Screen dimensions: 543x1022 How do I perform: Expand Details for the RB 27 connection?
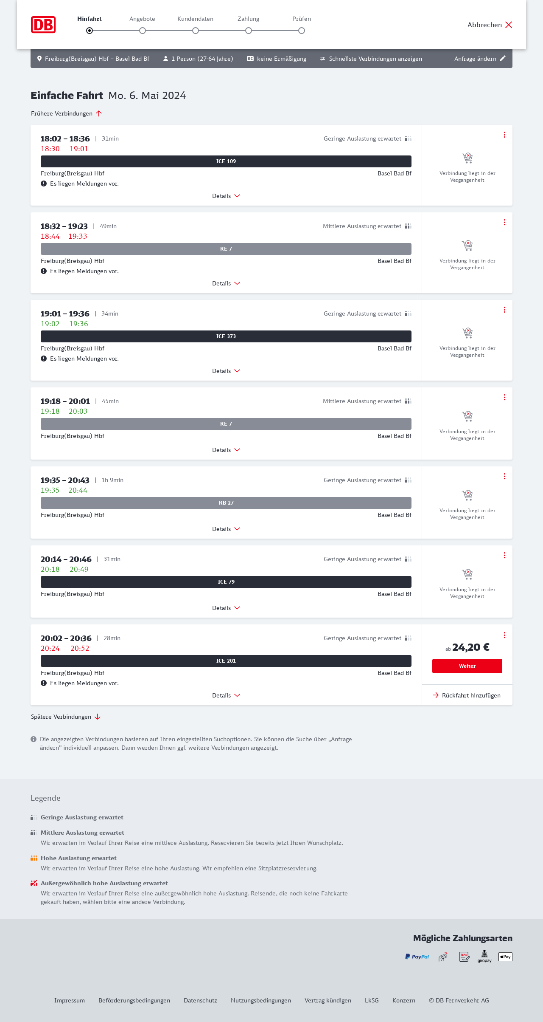coord(226,529)
